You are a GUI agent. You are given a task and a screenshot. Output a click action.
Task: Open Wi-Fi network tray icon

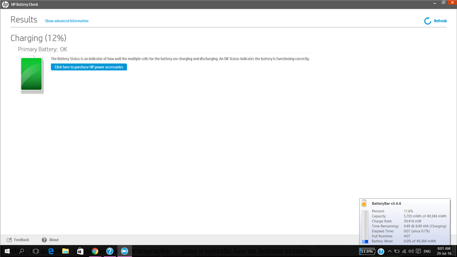click(x=404, y=251)
